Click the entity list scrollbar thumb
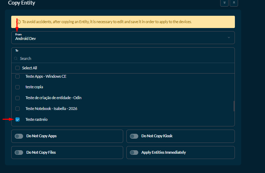Image resolution: width=265 pixels, height=173 pixels. click(234, 106)
